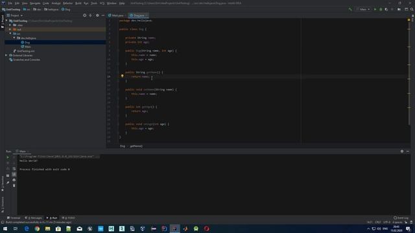Open Windows notification center icon
The height and width of the screenshot is (233, 415).
pyautogui.click(x=408, y=228)
